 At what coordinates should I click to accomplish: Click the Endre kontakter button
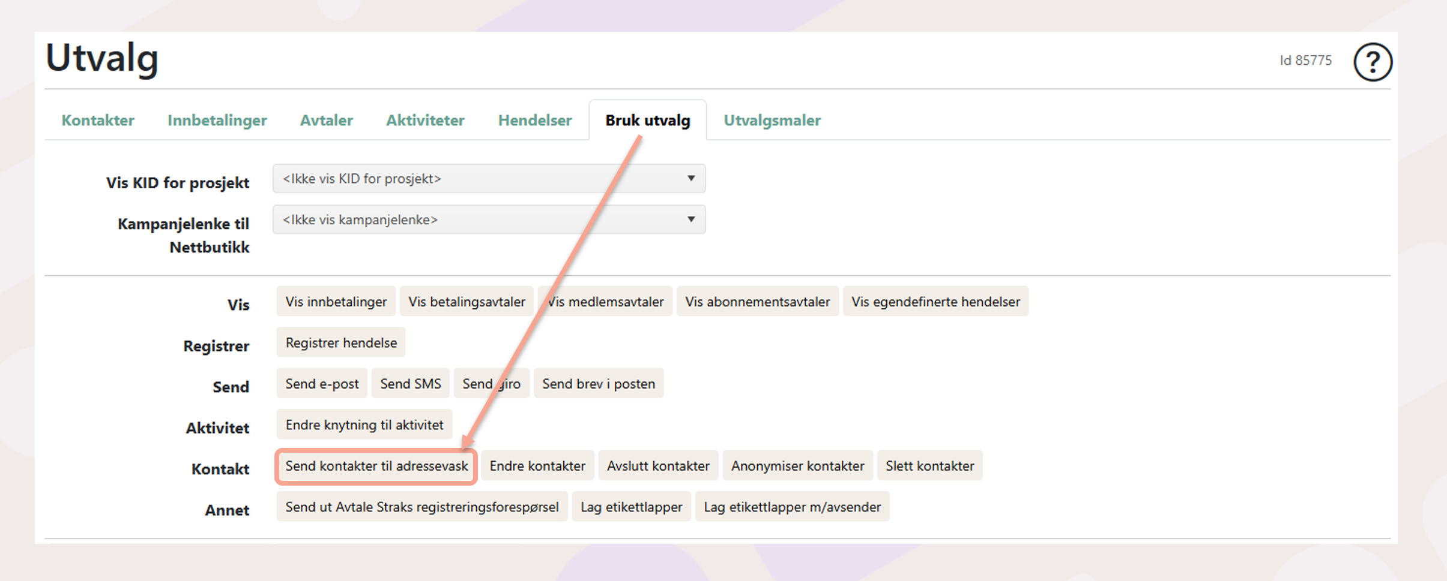537,466
